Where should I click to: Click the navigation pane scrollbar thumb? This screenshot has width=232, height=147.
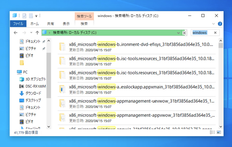coord(49,75)
